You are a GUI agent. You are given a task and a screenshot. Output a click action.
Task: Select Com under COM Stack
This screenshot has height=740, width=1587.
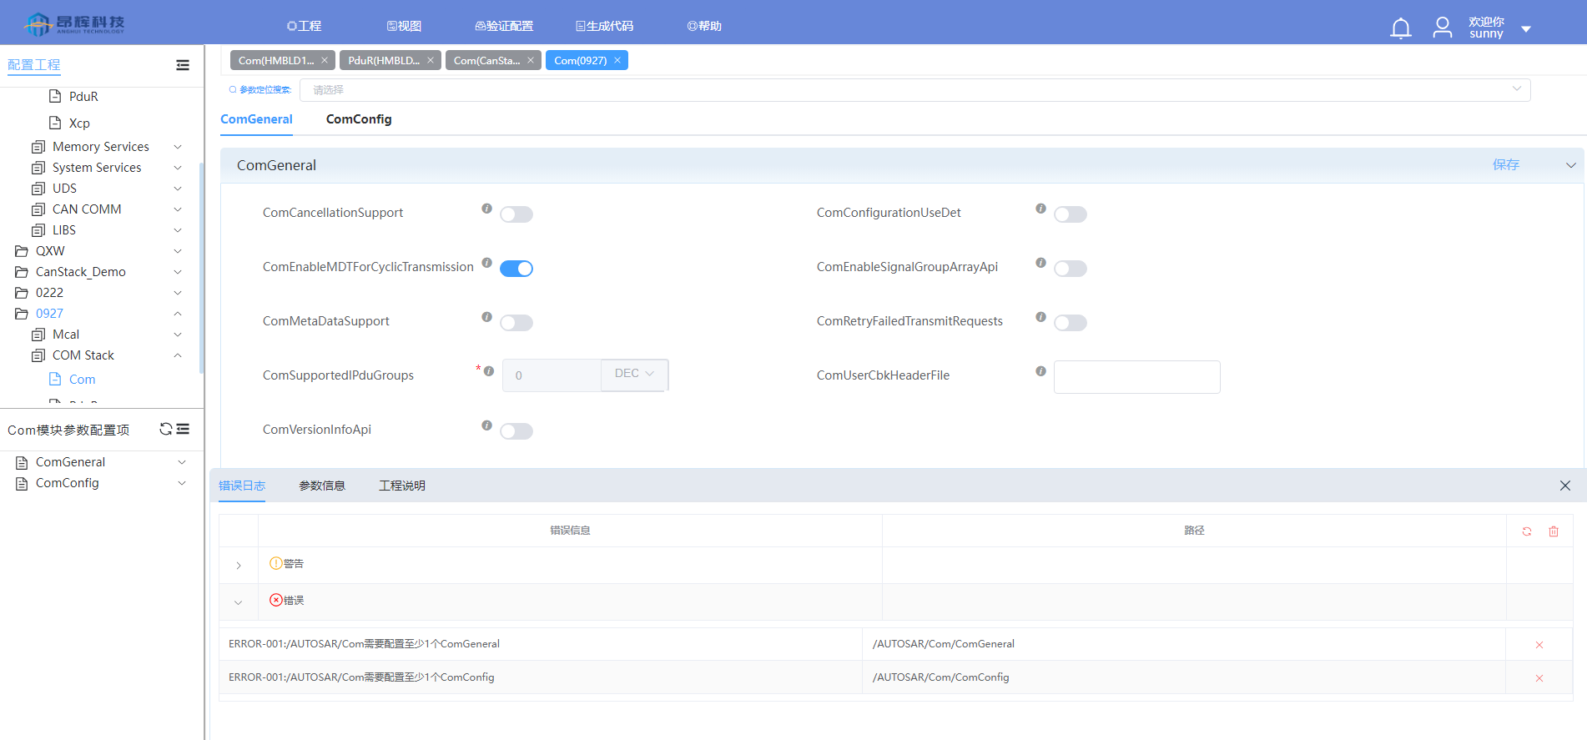point(82,380)
